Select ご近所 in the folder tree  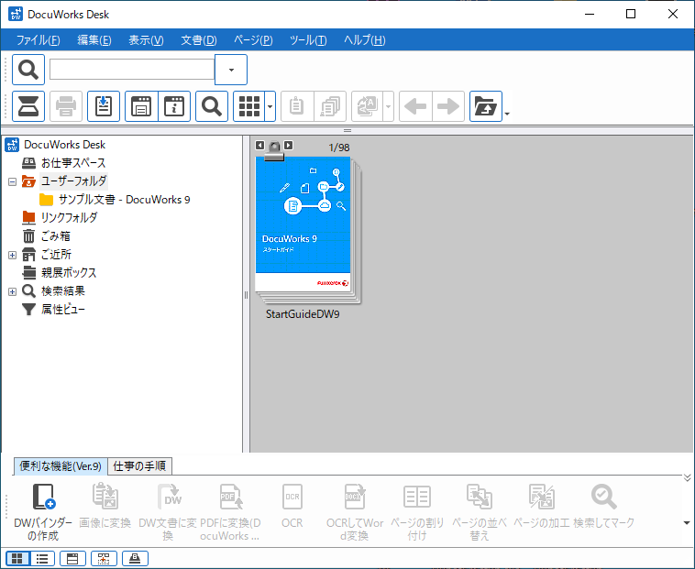[x=56, y=255]
